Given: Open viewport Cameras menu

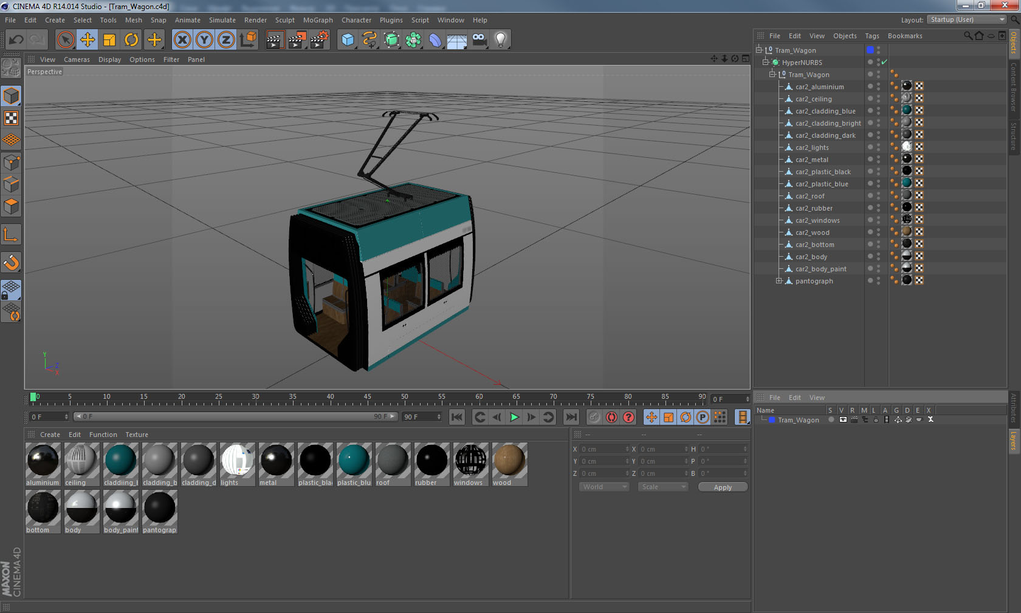Looking at the screenshot, I should tap(77, 59).
